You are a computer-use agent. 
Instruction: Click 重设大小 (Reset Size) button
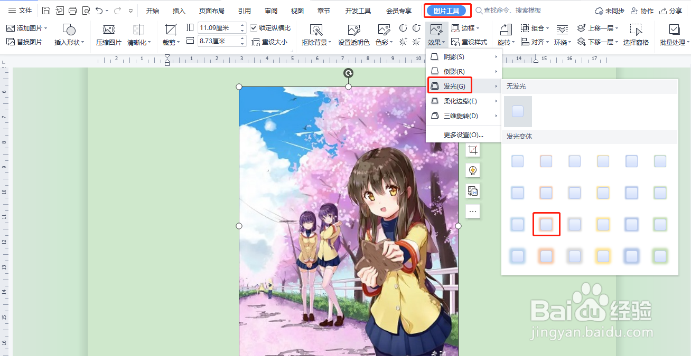coord(270,42)
